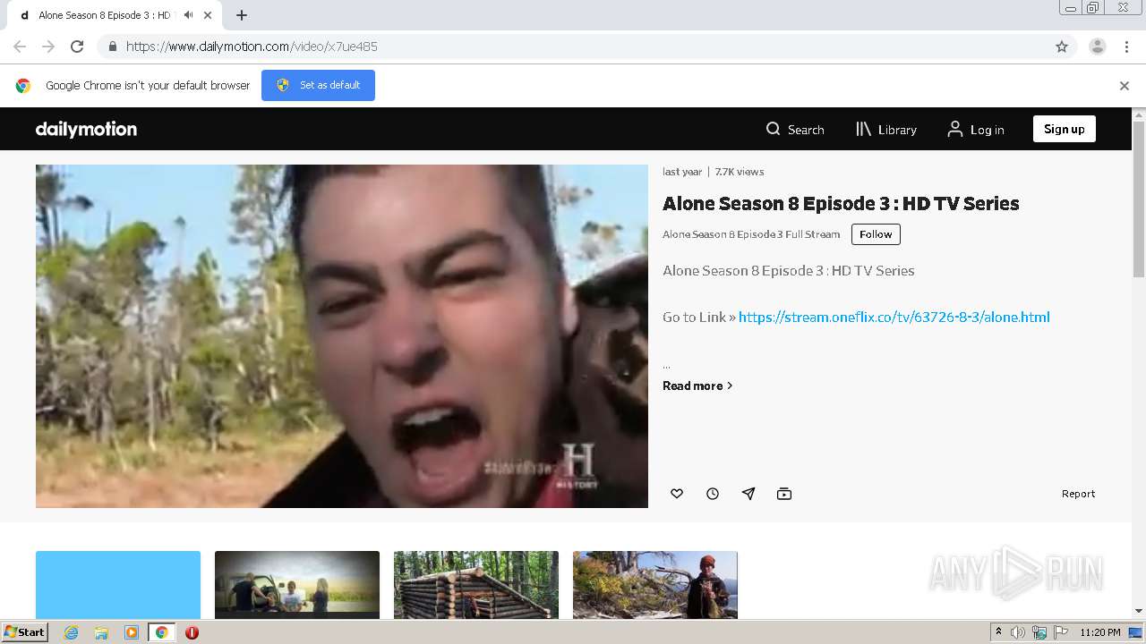
Task: Click the Sign up button
Action: tap(1064, 129)
